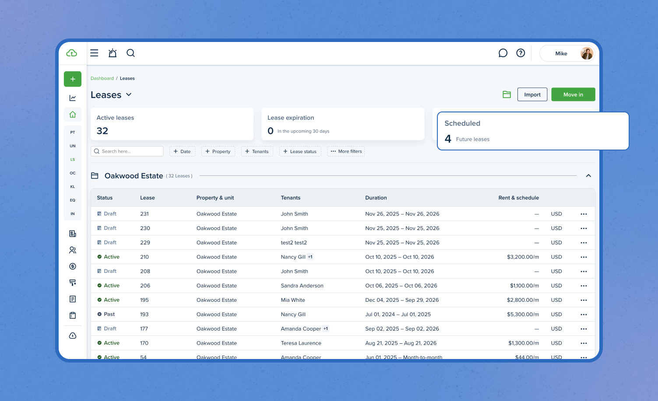Viewport: 658px width, 401px height.
Task: Open the dollar accounting sidebar icon
Action: [73, 266]
